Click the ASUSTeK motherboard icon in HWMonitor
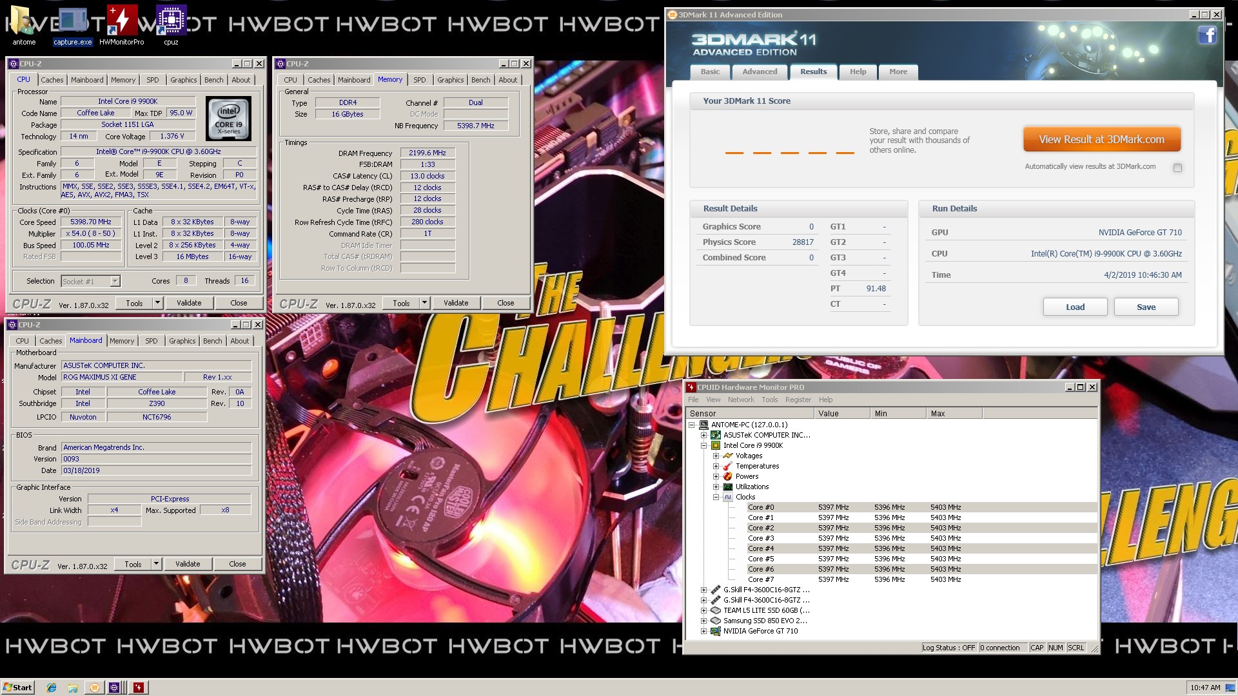The width and height of the screenshot is (1238, 696). pyautogui.click(x=716, y=435)
